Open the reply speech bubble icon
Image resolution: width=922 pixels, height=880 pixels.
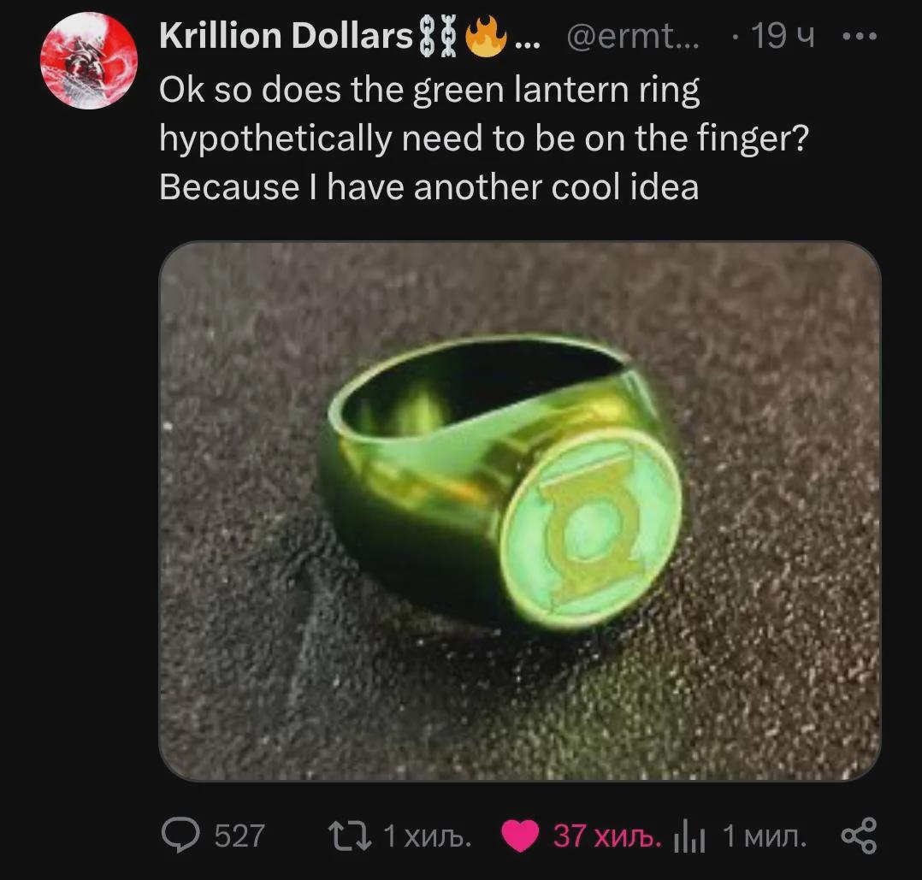(180, 836)
